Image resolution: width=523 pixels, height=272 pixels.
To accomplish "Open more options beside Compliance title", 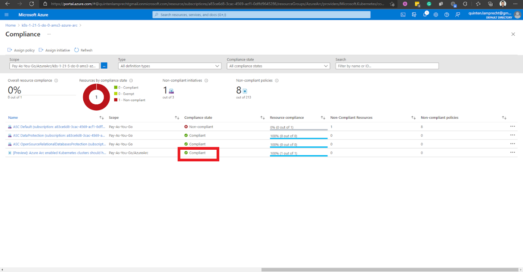I will coord(49,34).
